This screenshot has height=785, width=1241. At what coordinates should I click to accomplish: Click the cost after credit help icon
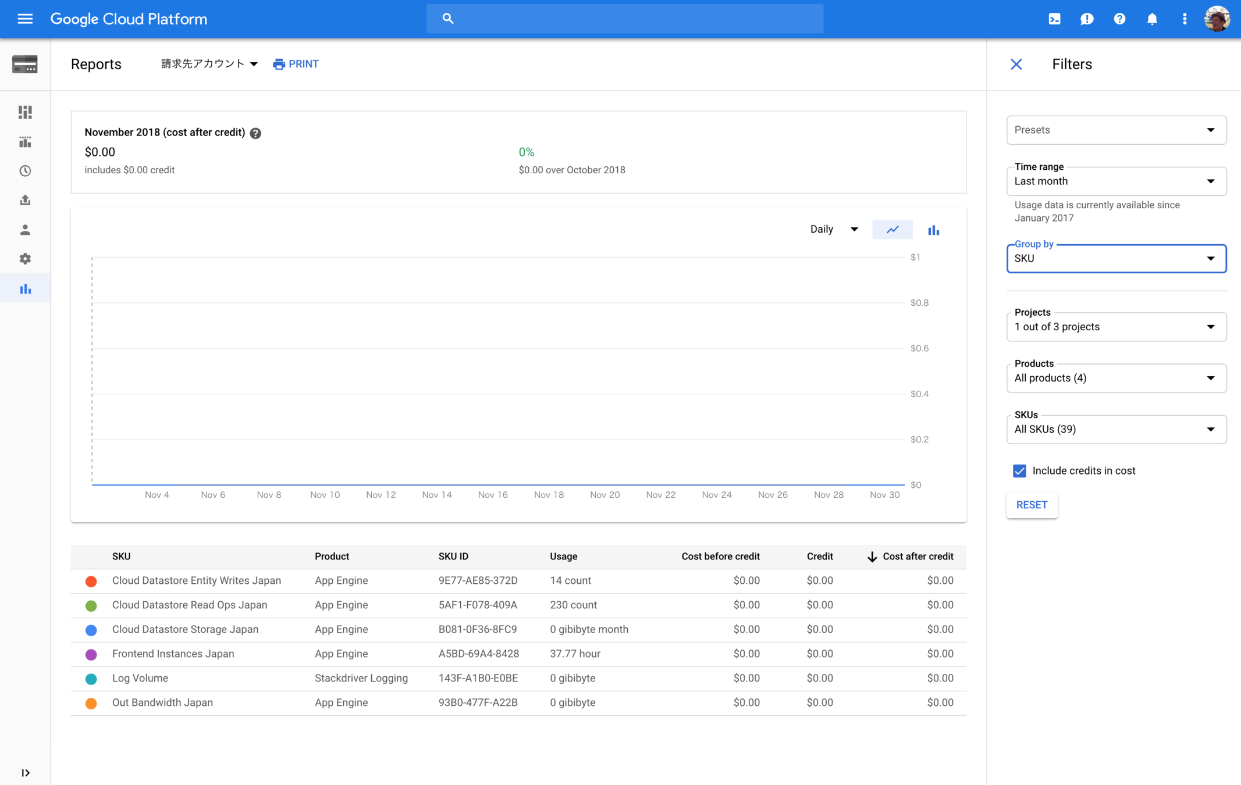tap(255, 133)
